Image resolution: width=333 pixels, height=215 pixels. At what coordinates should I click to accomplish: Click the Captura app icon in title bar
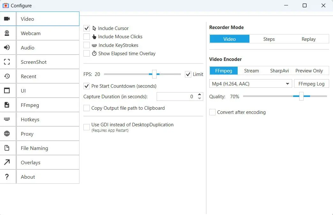[x=5, y=5]
